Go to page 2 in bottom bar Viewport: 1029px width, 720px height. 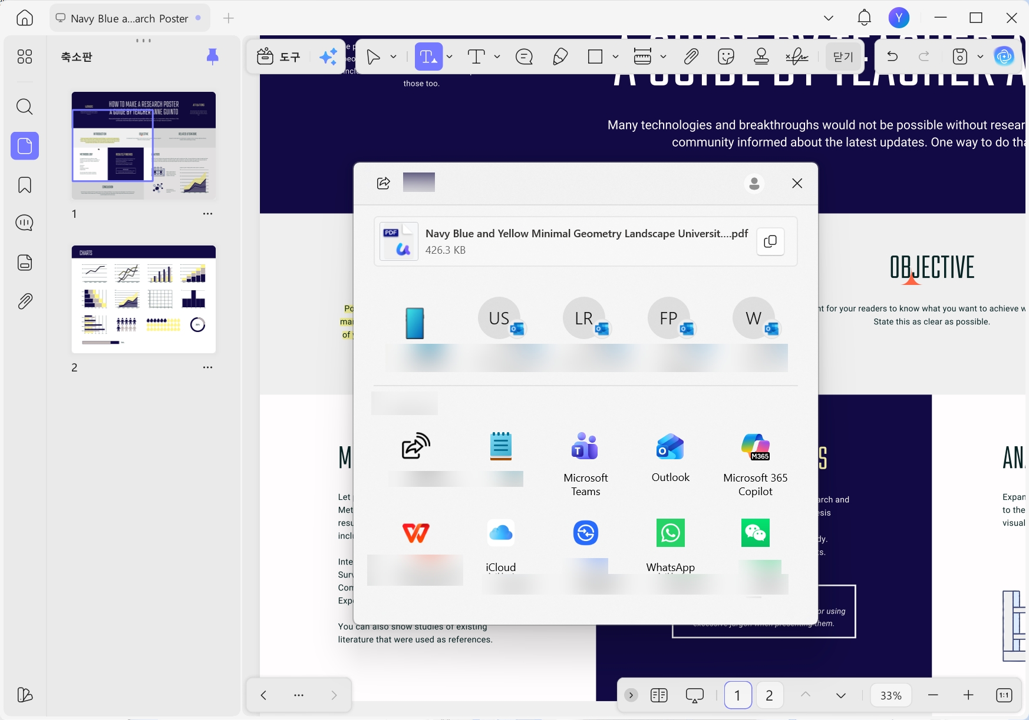click(769, 695)
